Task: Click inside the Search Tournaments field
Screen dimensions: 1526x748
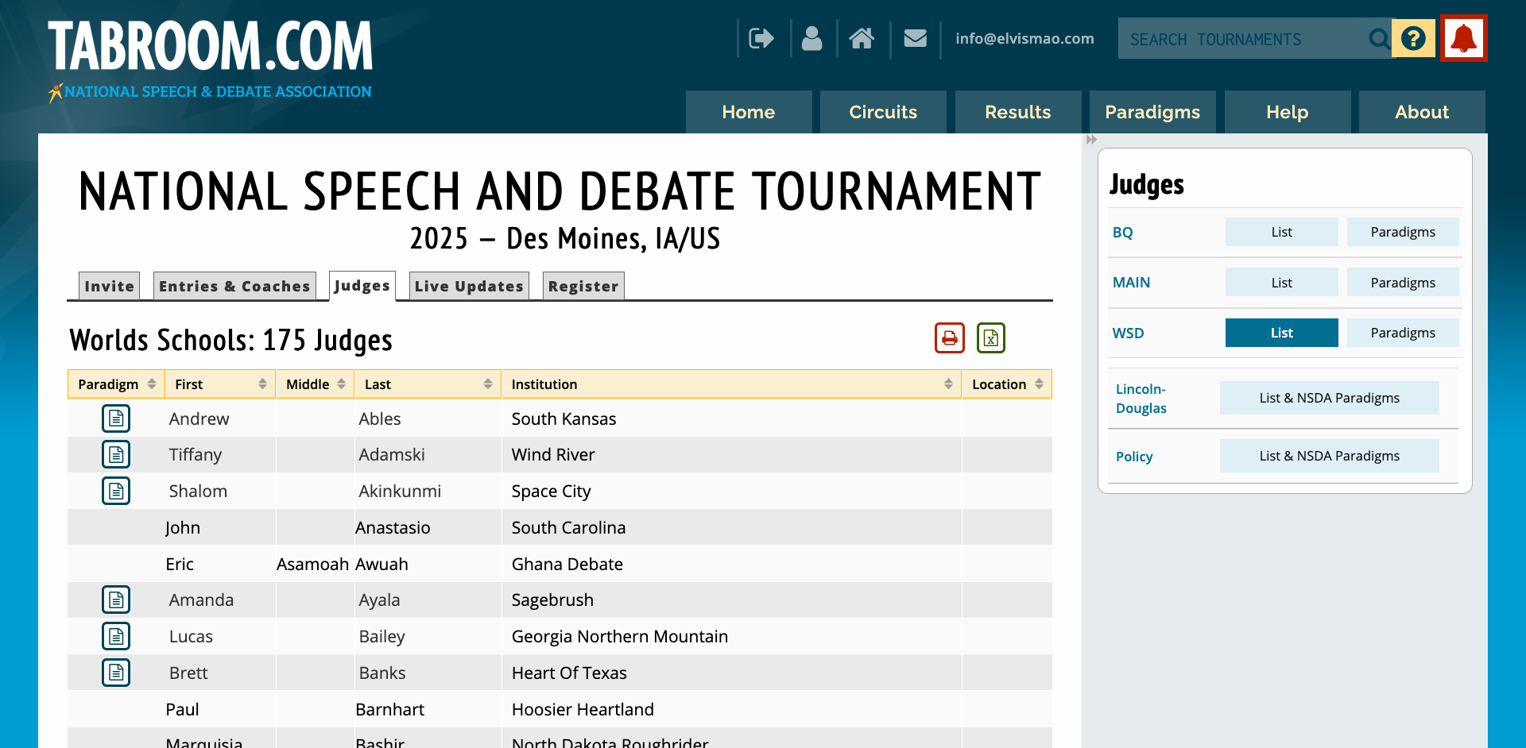Action: coord(1244,38)
